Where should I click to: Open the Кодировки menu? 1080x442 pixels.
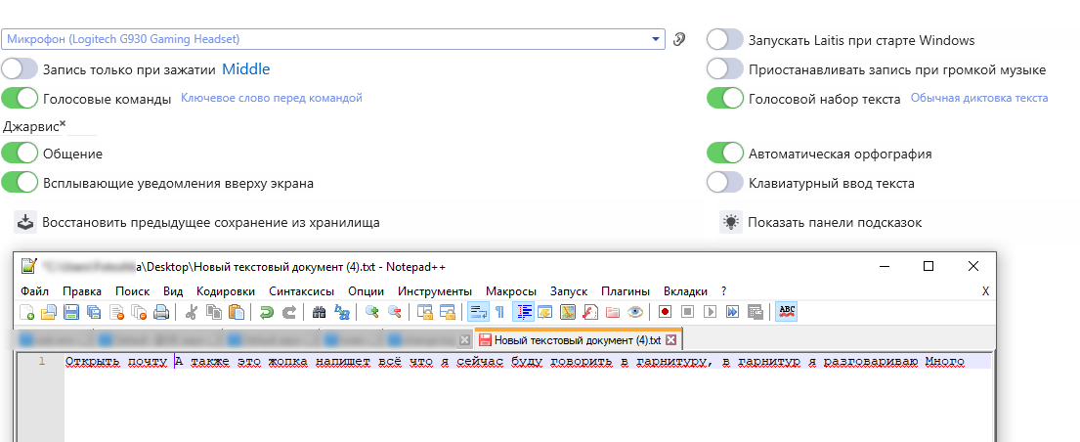225,291
